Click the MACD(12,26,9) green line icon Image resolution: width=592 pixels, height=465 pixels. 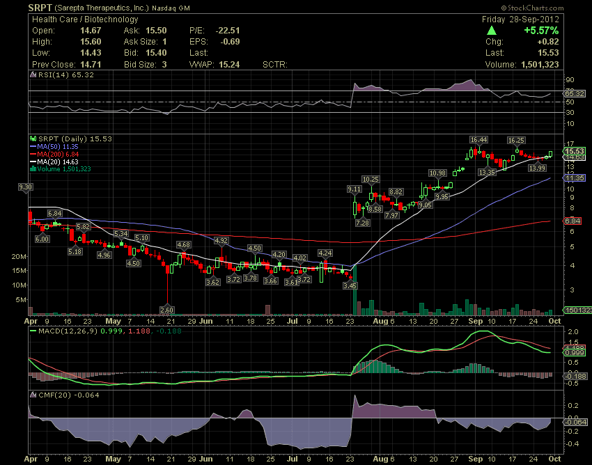click(x=33, y=331)
